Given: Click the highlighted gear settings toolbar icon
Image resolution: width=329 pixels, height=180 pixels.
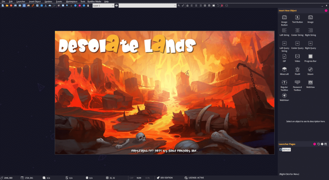Looking at the screenshot, I should [x=24, y=6].
